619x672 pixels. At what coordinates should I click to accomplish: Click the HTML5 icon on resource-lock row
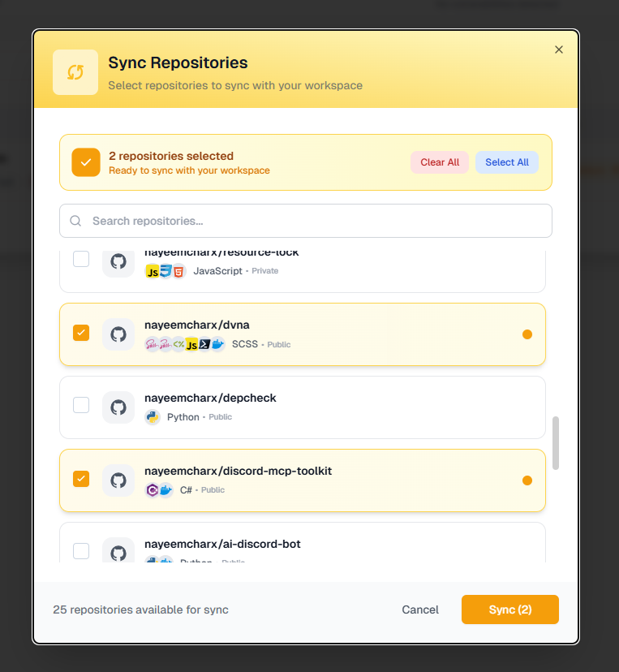pyautogui.click(x=178, y=271)
